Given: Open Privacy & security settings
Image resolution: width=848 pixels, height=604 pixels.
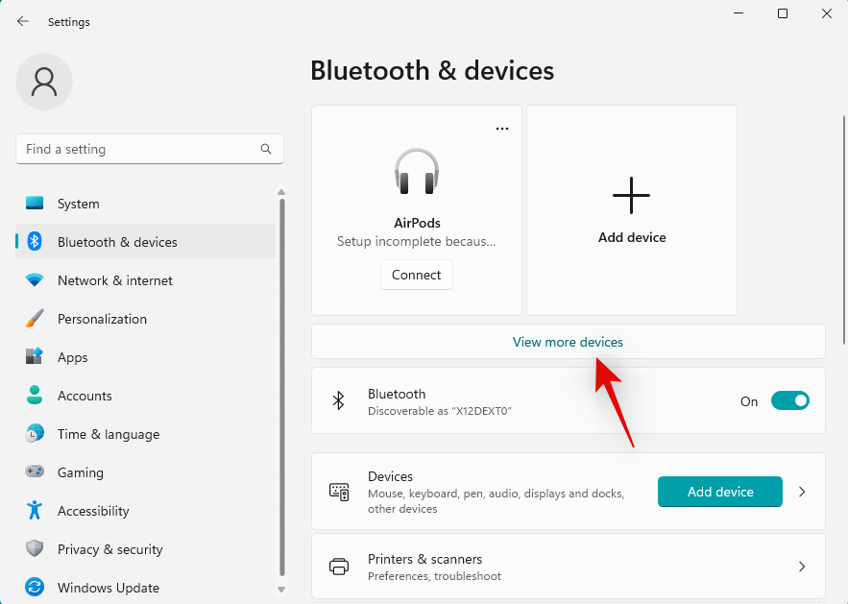Looking at the screenshot, I should pos(145,549).
